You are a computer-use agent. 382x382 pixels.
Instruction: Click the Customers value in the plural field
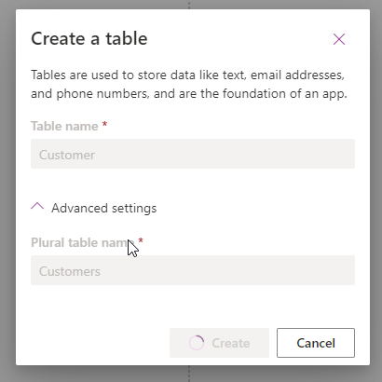tap(70, 271)
